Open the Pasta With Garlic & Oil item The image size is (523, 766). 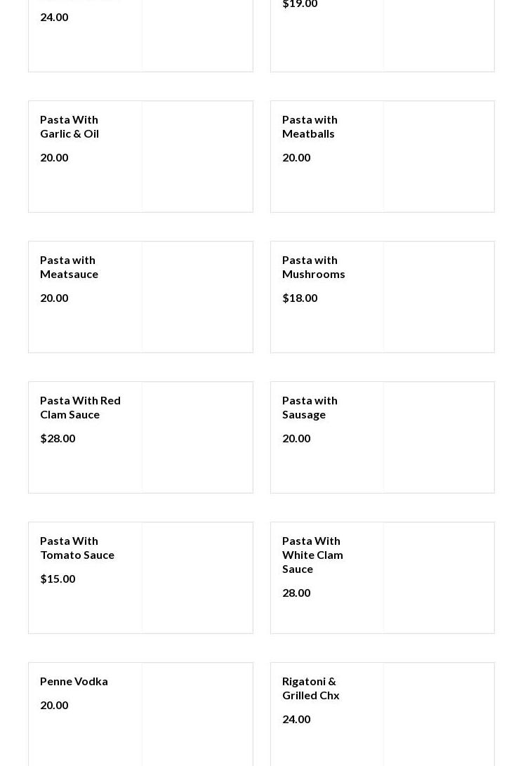(x=69, y=126)
